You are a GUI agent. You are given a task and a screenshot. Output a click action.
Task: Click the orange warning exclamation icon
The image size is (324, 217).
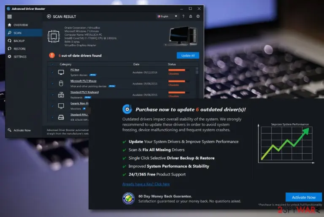pos(52,55)
